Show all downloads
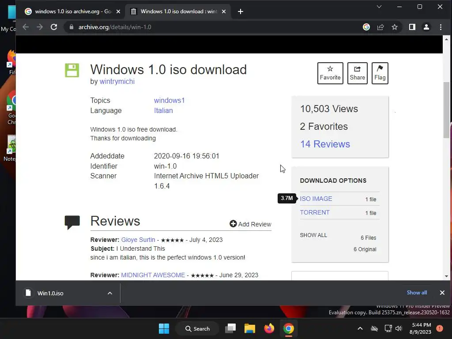 point(417,293)
